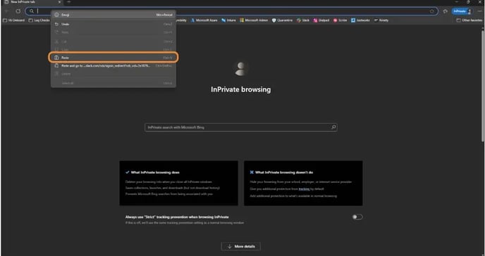
Task: Open the Microsoft Admin bookmark
Action: (254, 20)
